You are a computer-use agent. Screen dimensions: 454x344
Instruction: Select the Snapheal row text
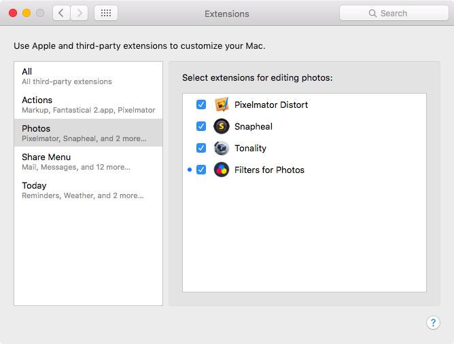[x=254, y=127]
